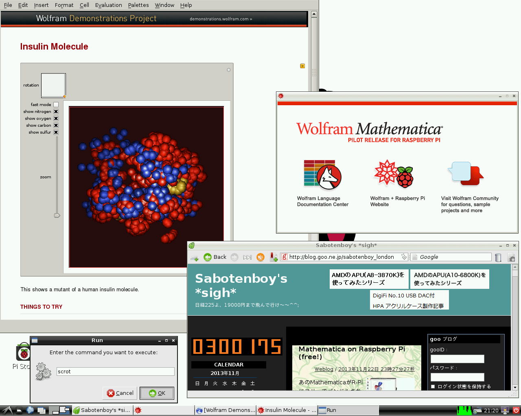
Task: Click Cancel in the Run dialog
Action: tap(120, 393)
